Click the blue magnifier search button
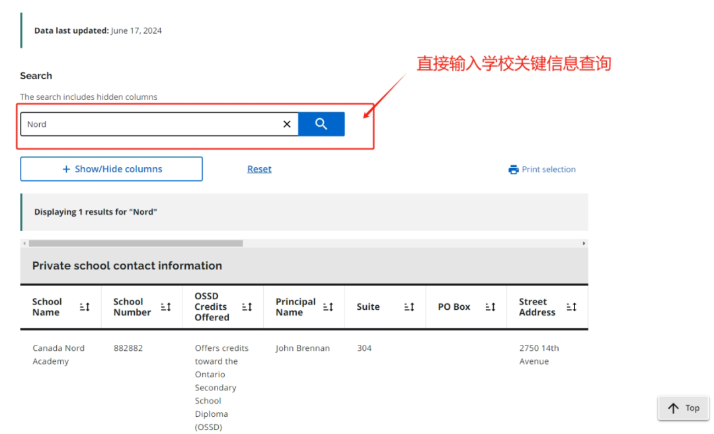The image size is (714, 434). [321, 124]
